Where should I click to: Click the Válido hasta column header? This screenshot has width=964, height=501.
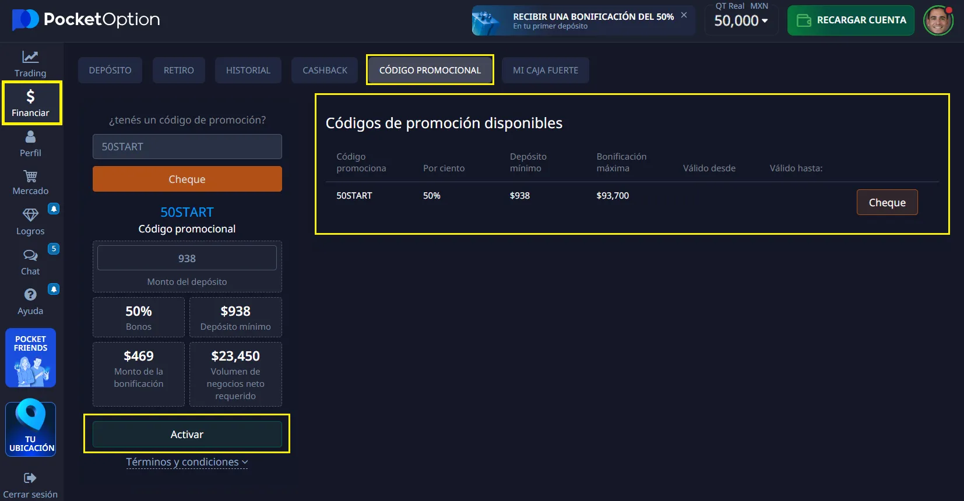(x=796, y=168)
